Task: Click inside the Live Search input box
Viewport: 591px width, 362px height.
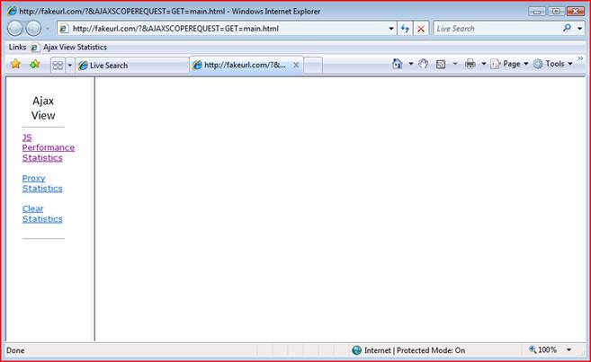Action: click(x=495, y=29)
